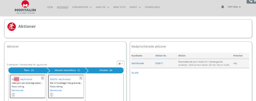Open Demokunde link on card 034378
The width and height of the screenshot is (256, 101).
[56, 90]
